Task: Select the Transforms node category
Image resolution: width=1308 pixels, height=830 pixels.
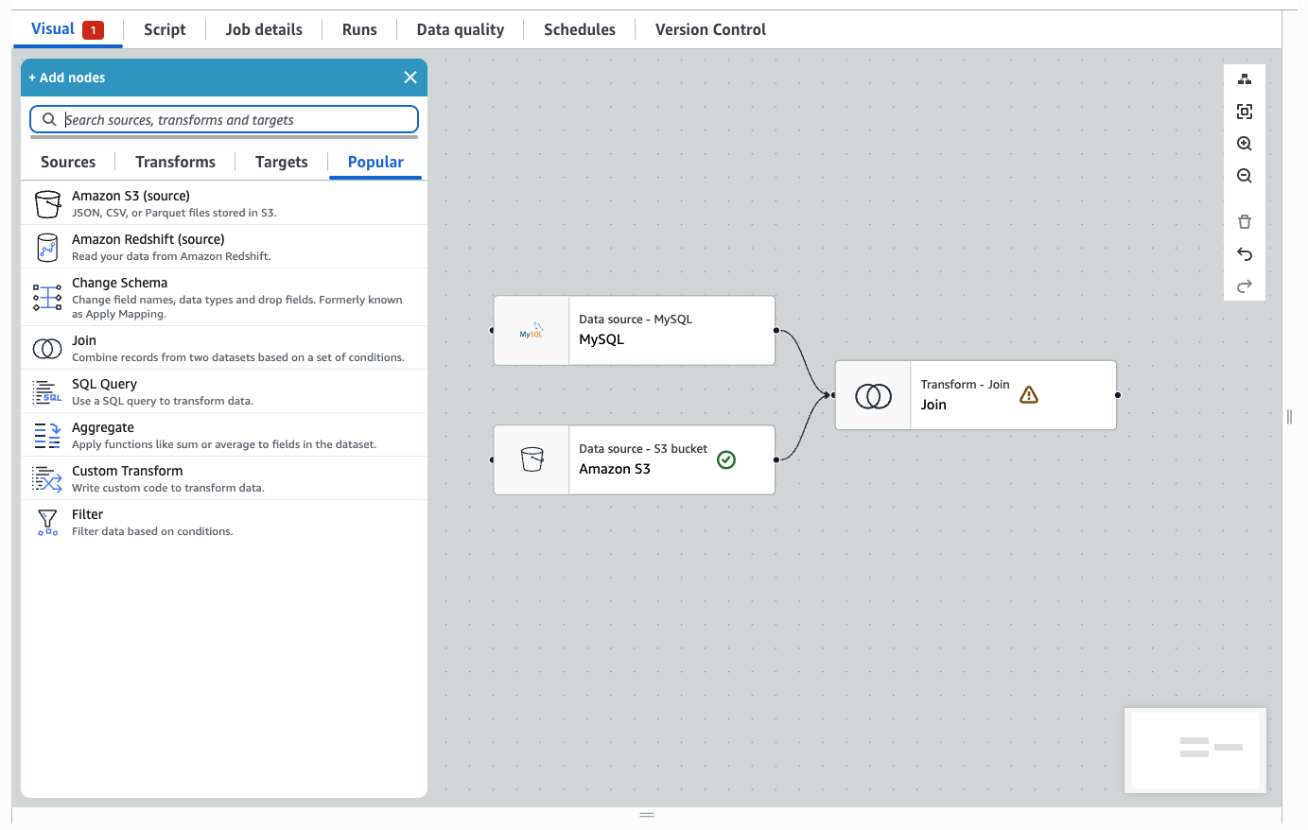Action: [x=175, y=162]
